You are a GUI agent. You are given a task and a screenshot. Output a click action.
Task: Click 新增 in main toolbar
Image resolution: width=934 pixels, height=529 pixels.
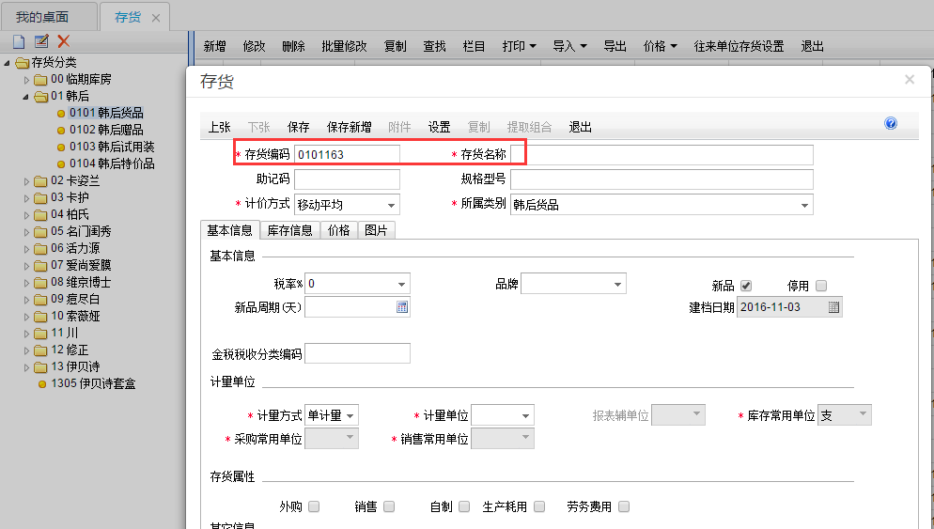[214, 46]
